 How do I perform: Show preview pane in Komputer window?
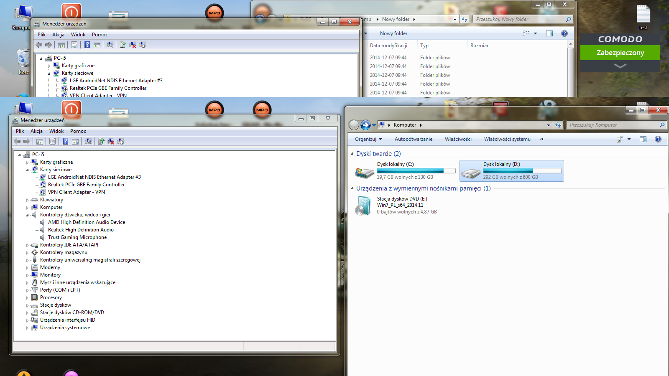(x=643, y=139)
